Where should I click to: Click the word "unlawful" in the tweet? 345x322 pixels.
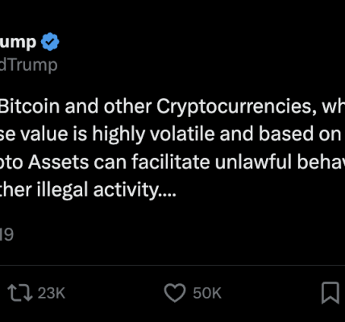click(x=253, y=163)
